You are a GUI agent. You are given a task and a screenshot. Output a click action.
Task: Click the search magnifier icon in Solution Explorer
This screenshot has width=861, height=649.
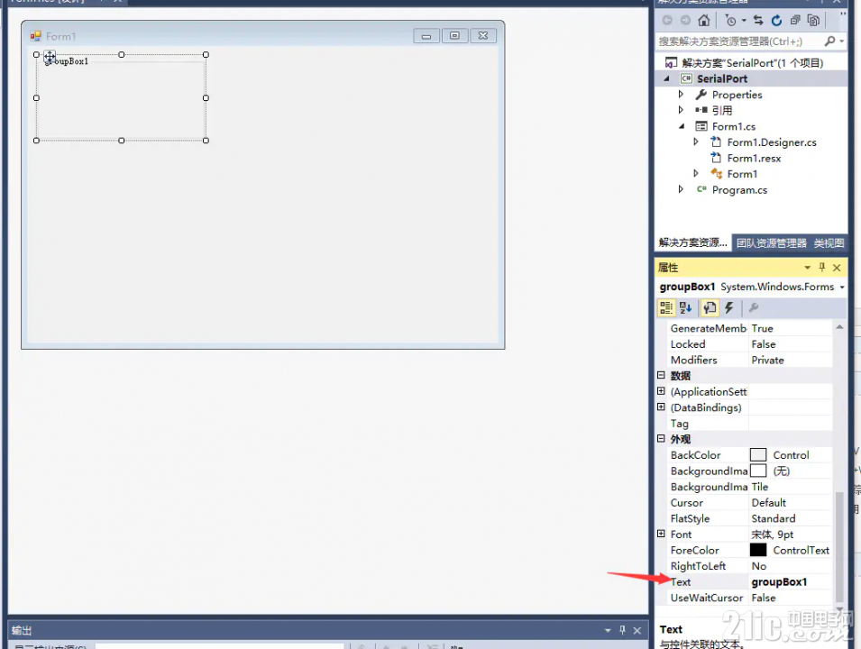click(x=829, y=41)
